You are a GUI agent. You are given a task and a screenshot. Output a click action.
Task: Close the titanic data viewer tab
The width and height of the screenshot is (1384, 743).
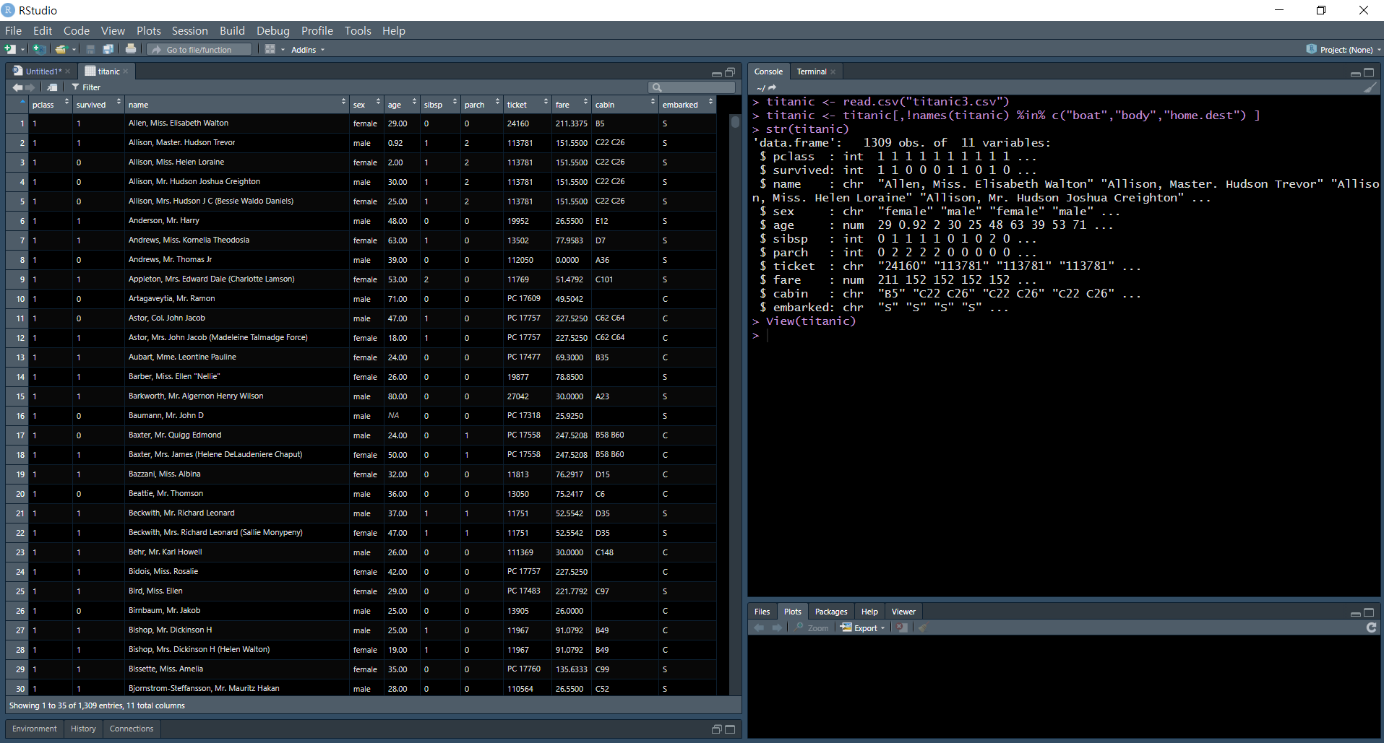(126, 71)
